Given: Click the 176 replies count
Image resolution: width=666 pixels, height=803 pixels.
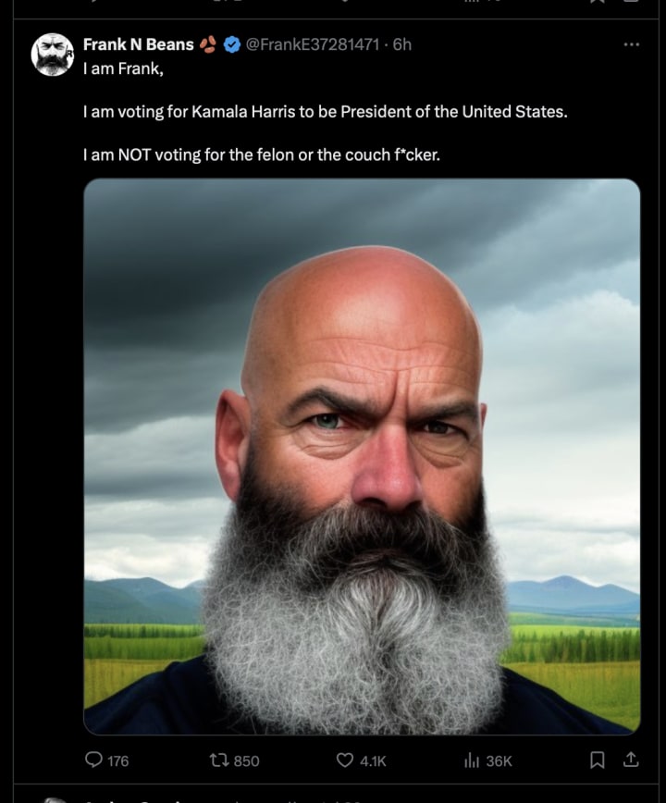Looking at the screenshot, I should point(117,761).
